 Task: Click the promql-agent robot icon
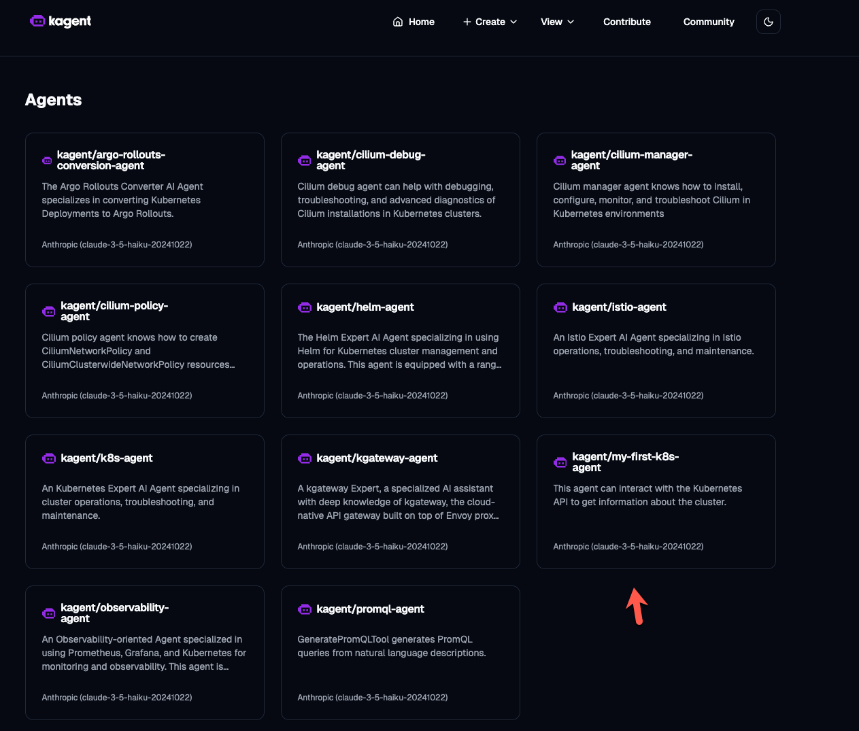[x=305, y=609]
